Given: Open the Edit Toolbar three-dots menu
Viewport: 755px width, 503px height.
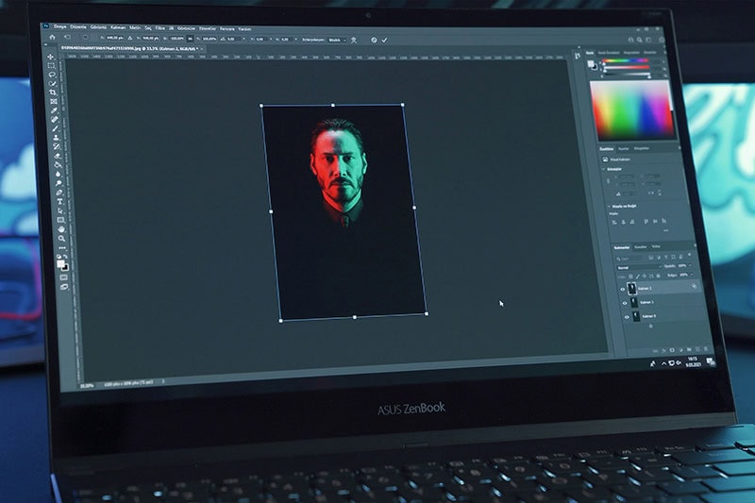Looking at the screenshot, I should (62, 248).
